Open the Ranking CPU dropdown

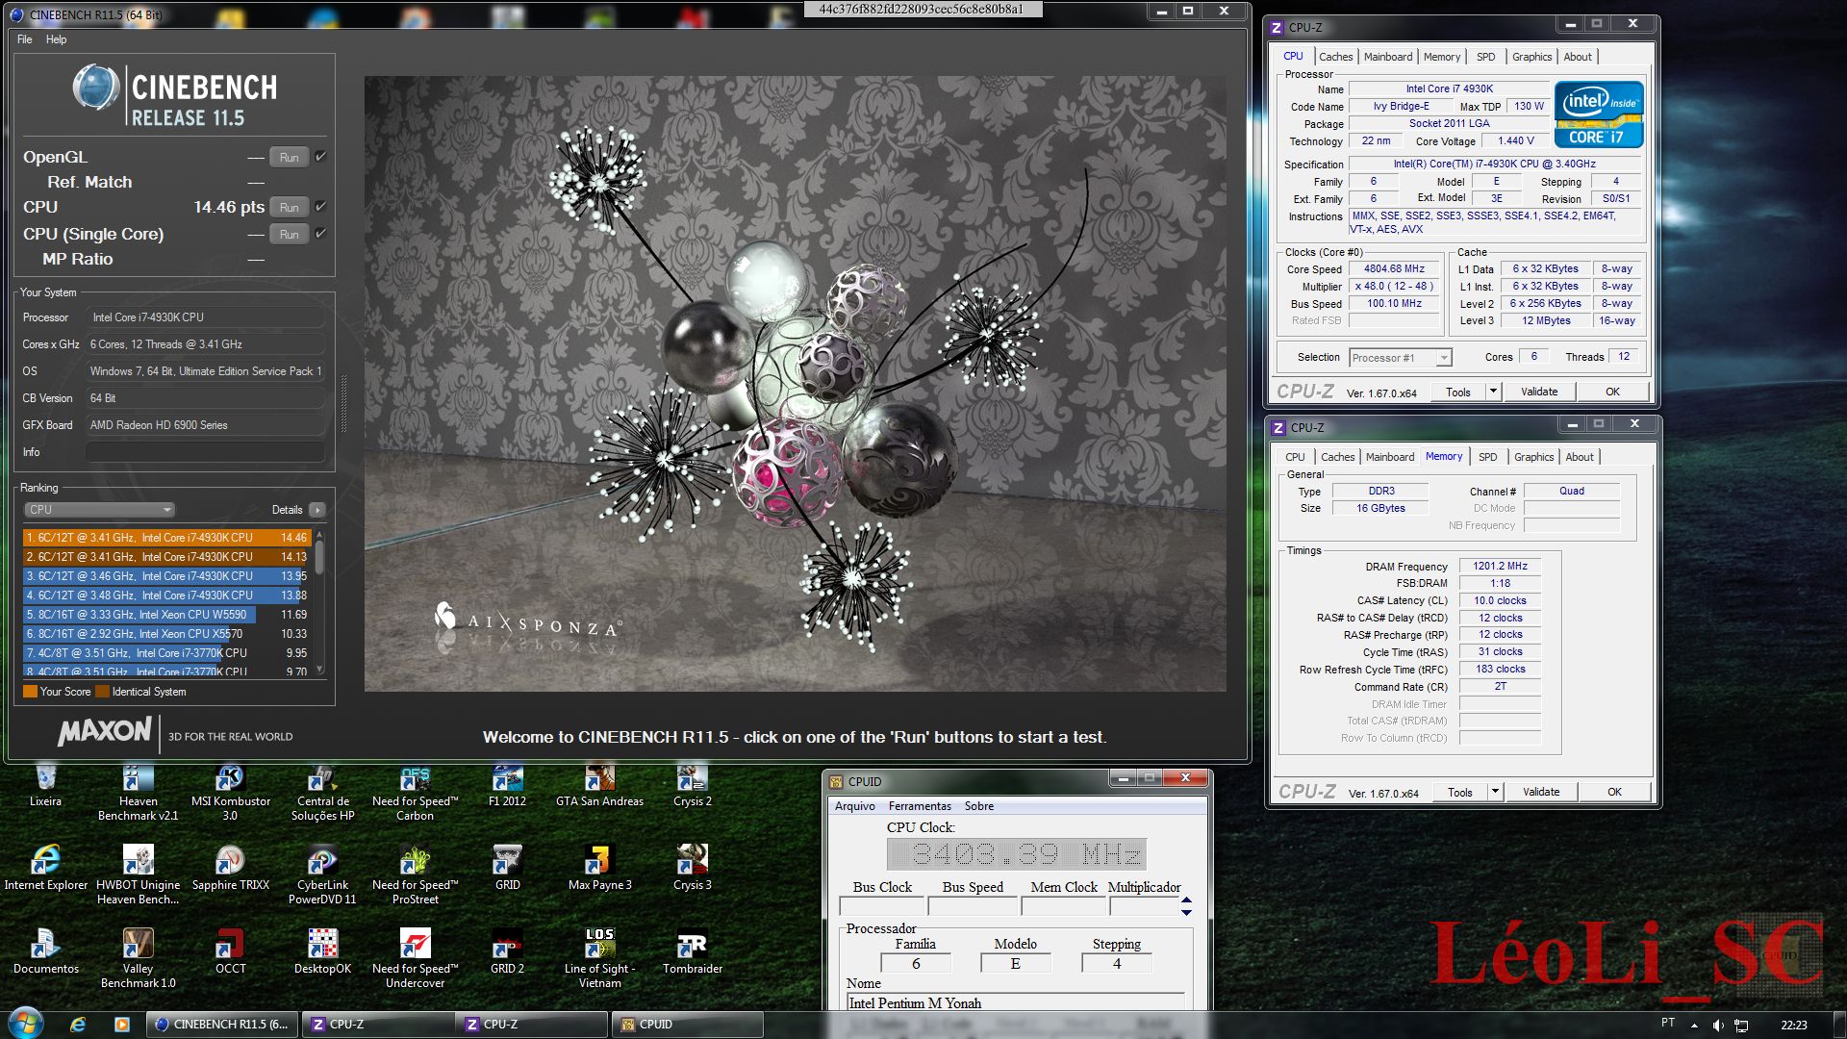coord(98,510)
